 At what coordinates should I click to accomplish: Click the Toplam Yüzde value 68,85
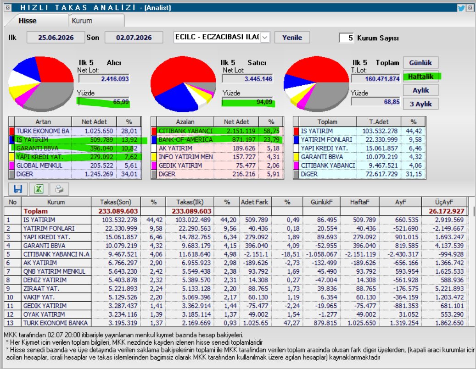[x=375, y=102]
